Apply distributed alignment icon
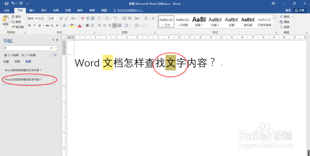Screen dimensions: 310x156 click(x=120, y=25)
